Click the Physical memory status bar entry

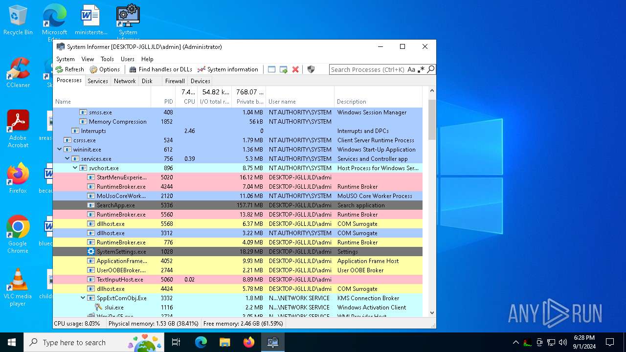(154, 324)
